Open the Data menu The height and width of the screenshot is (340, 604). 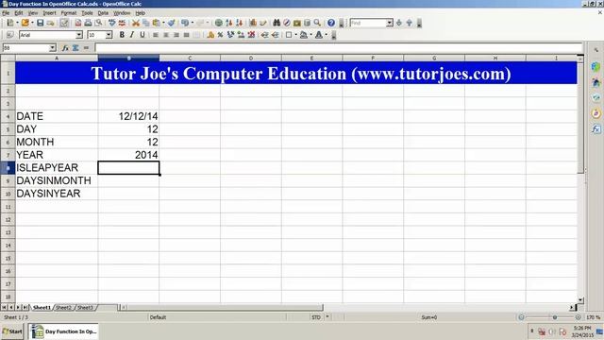(103, 12)
